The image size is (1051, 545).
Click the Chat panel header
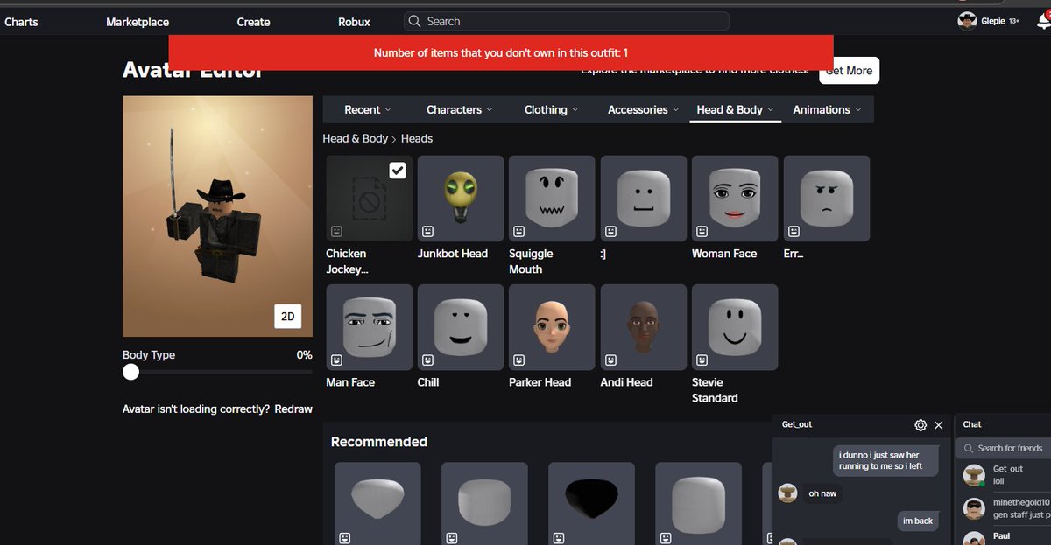point(1003,424)
